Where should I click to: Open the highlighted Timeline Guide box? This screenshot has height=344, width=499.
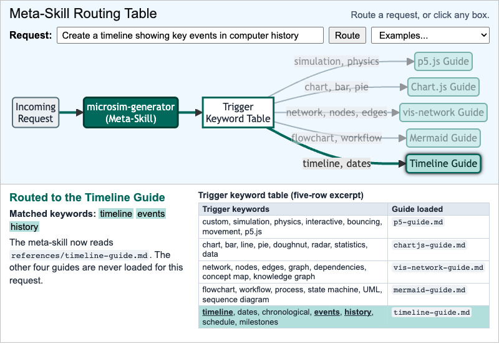[x=443, y=163]
